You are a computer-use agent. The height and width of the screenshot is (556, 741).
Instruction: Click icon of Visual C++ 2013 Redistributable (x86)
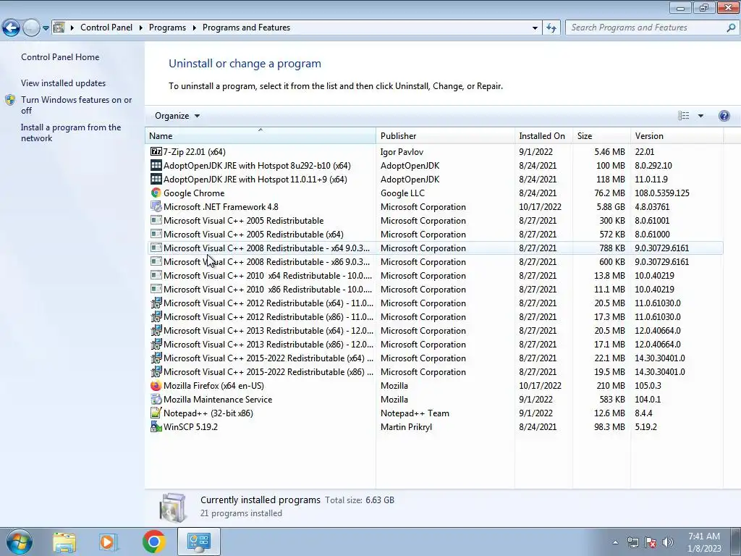point(156,344)
